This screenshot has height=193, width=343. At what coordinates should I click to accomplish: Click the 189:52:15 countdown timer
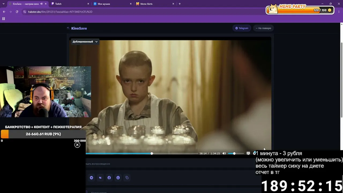(302, 185)
